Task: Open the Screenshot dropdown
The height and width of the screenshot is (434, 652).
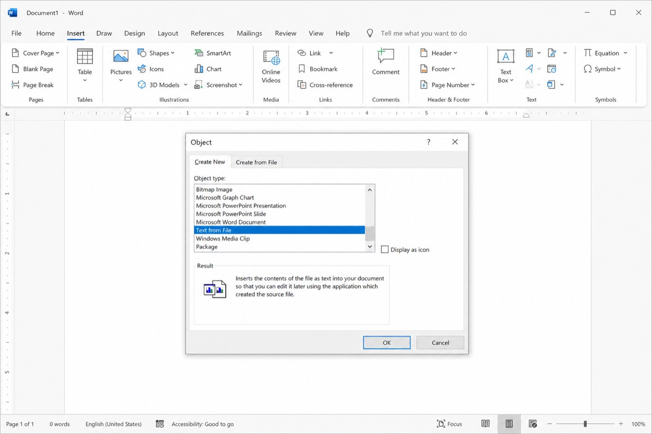Action: [241, 85]
